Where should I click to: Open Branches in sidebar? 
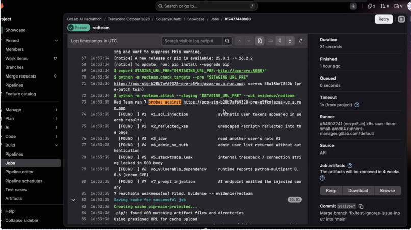[14, 67]
